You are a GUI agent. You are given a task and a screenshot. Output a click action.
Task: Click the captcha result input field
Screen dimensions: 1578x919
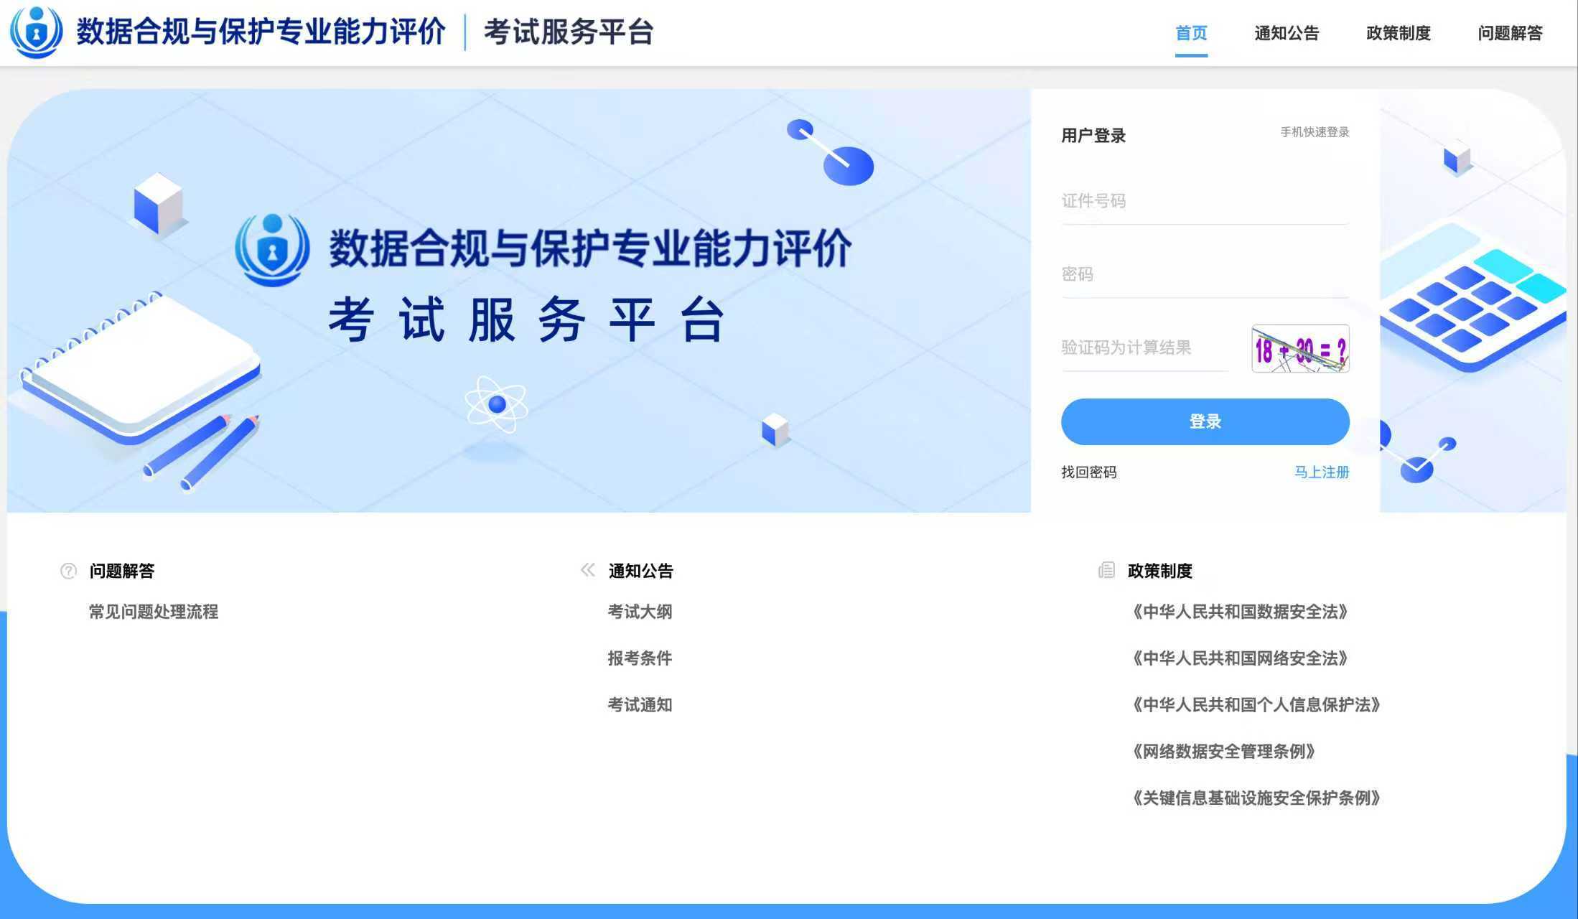pos(1144,348)
